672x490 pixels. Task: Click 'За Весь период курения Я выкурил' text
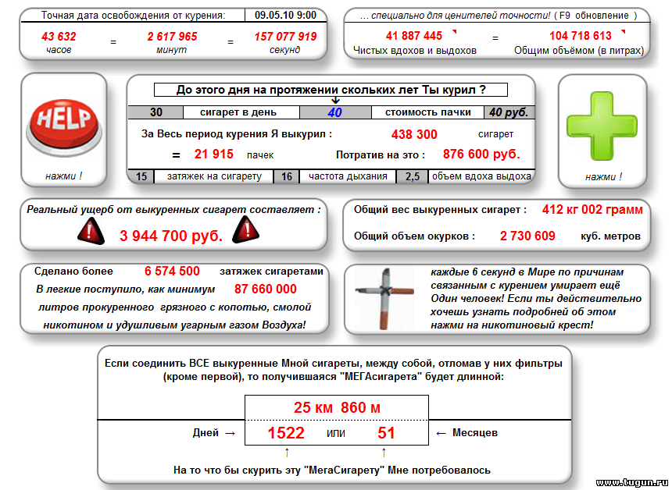(x=237, y=134)
